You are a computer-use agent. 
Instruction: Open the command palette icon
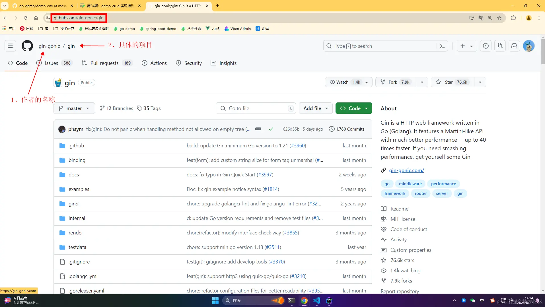442,46
